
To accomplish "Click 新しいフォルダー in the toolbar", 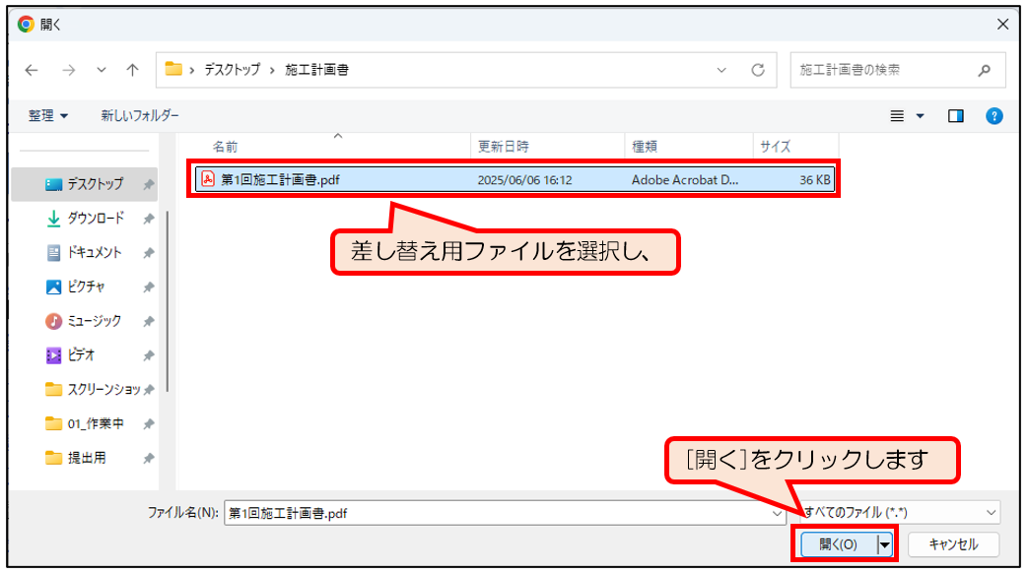I will 140,116.
